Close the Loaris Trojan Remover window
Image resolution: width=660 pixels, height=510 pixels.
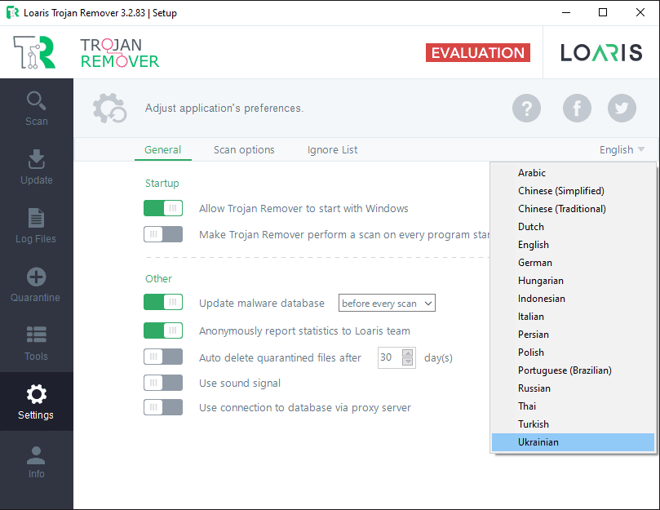640,12
